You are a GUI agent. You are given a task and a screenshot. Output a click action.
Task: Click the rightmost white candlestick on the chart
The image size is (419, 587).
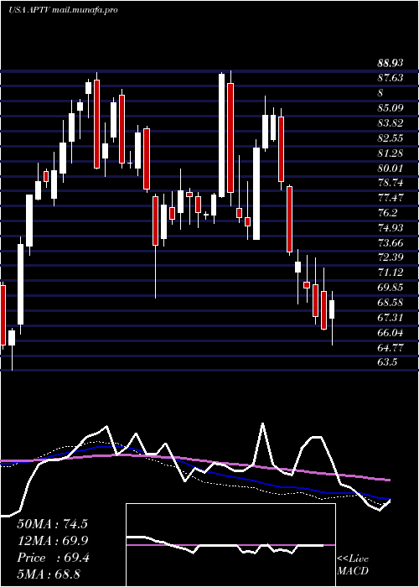[x=332, y=309]
